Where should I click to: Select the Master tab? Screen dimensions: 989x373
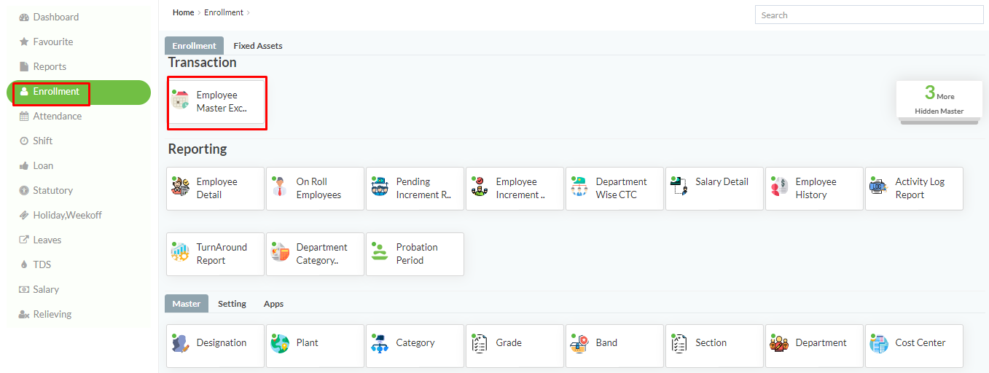click(187, 303)
